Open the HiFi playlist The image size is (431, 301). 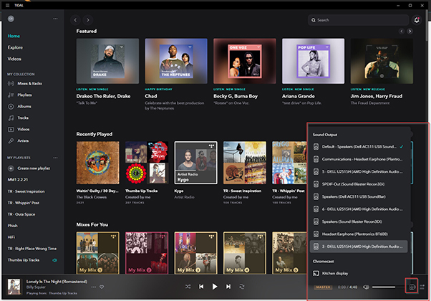click(11, 237)
